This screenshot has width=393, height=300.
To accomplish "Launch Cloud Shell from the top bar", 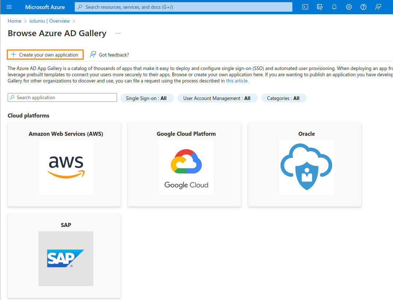I will pyautogui.click(x=305, y=7).
